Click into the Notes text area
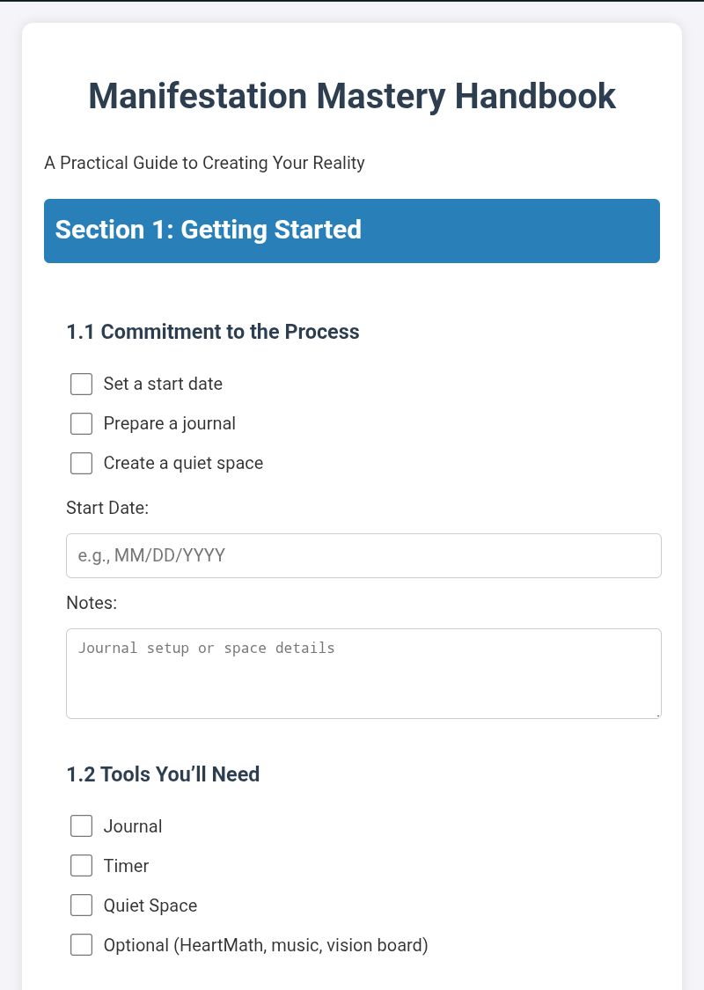704x990 pixels. click(x=363, y=674)
